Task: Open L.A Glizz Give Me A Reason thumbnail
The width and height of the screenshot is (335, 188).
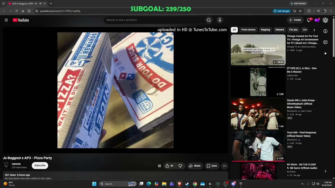Action: point(258,82)
